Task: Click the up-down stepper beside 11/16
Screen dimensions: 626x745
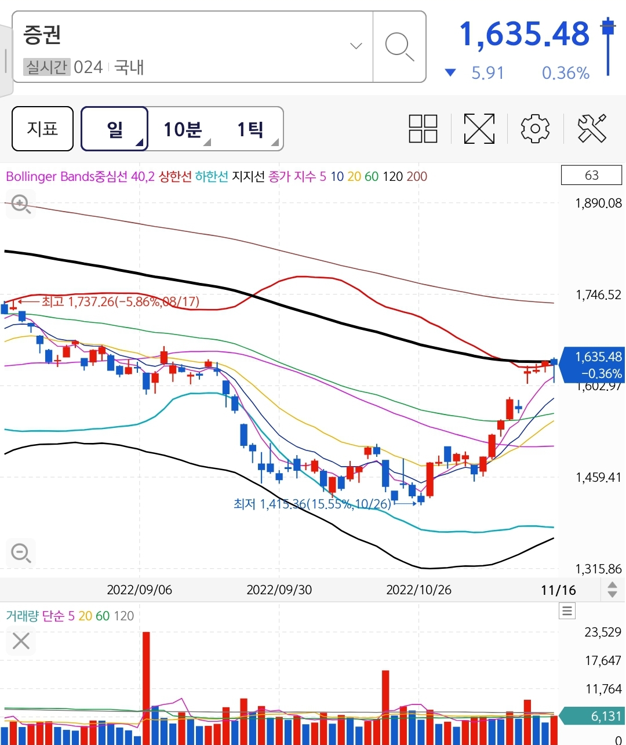Action: [x=612, y=590]
